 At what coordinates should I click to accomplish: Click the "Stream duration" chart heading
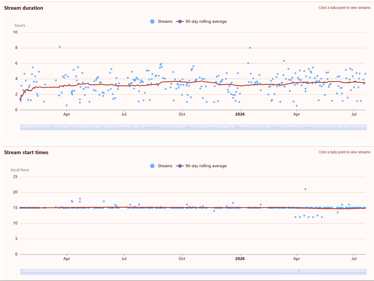[24, 8]
